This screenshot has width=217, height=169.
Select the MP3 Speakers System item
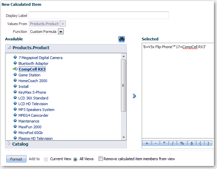coord(36,110)
